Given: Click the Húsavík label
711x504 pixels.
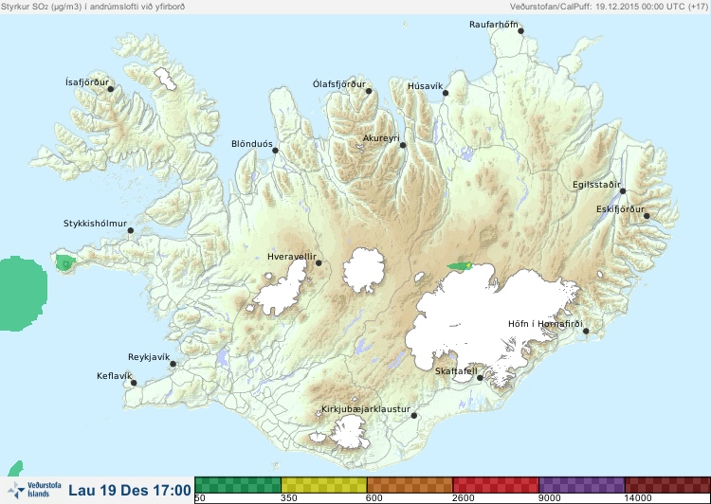Looking at the screenshot, I should [426, 86].
